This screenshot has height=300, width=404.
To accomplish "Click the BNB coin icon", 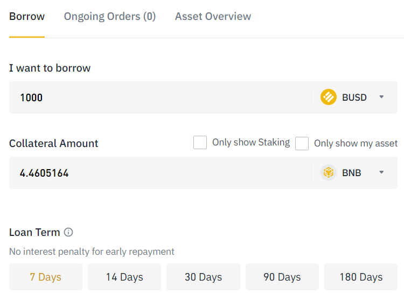I will tap(329, 173).
